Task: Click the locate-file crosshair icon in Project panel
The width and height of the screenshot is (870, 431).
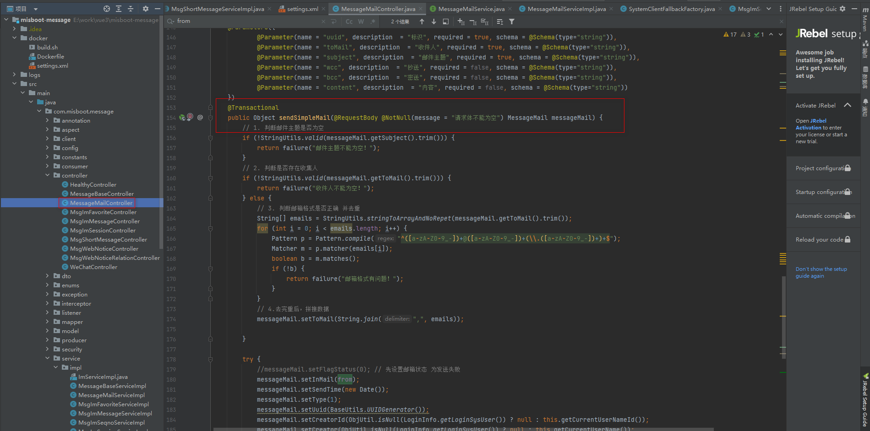Action: pyautogui.click(x=107, y=9)
